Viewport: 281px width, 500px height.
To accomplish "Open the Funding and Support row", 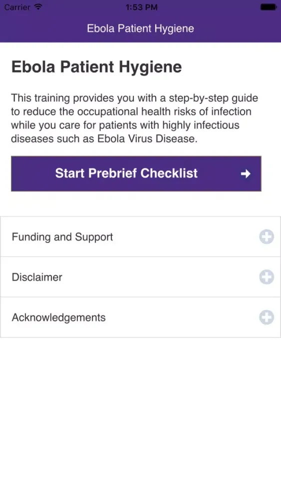I will pyautogui.click(x=140, y=236).
